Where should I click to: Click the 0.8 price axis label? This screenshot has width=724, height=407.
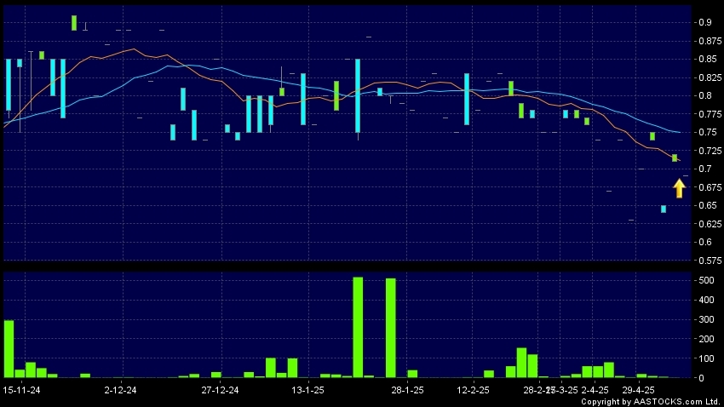(705, 96)
